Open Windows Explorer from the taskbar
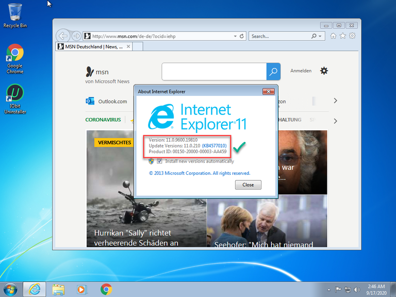 click(x=58, y=289)
